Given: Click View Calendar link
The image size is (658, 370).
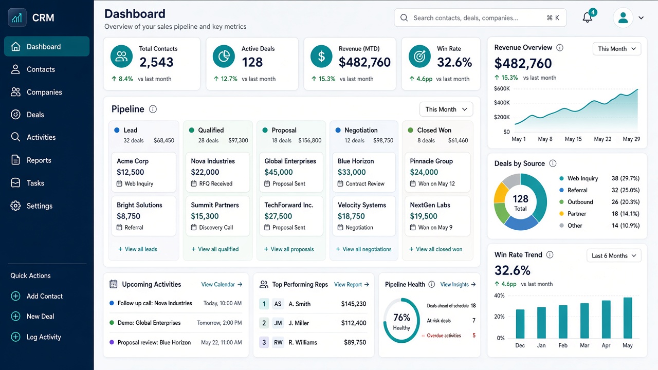Looking at the screenshot, I should point(222,284).
